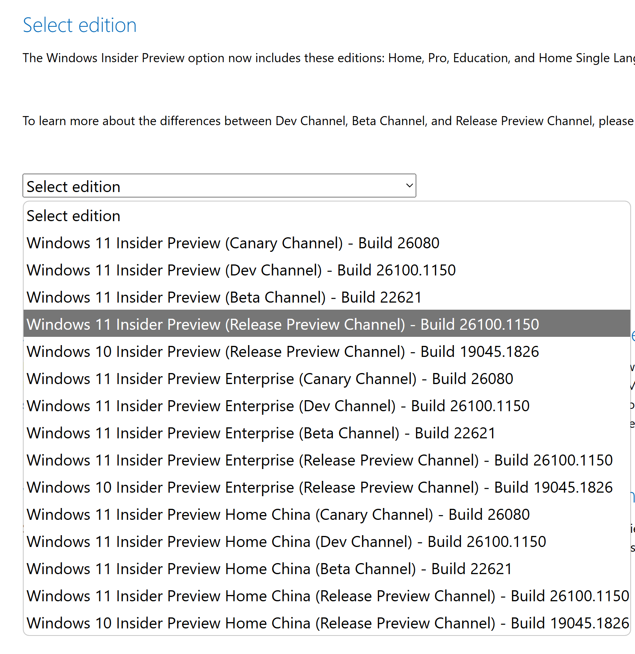Click the Select edition page heading
This screenshot has width=635, height=654.
point(80,25)
